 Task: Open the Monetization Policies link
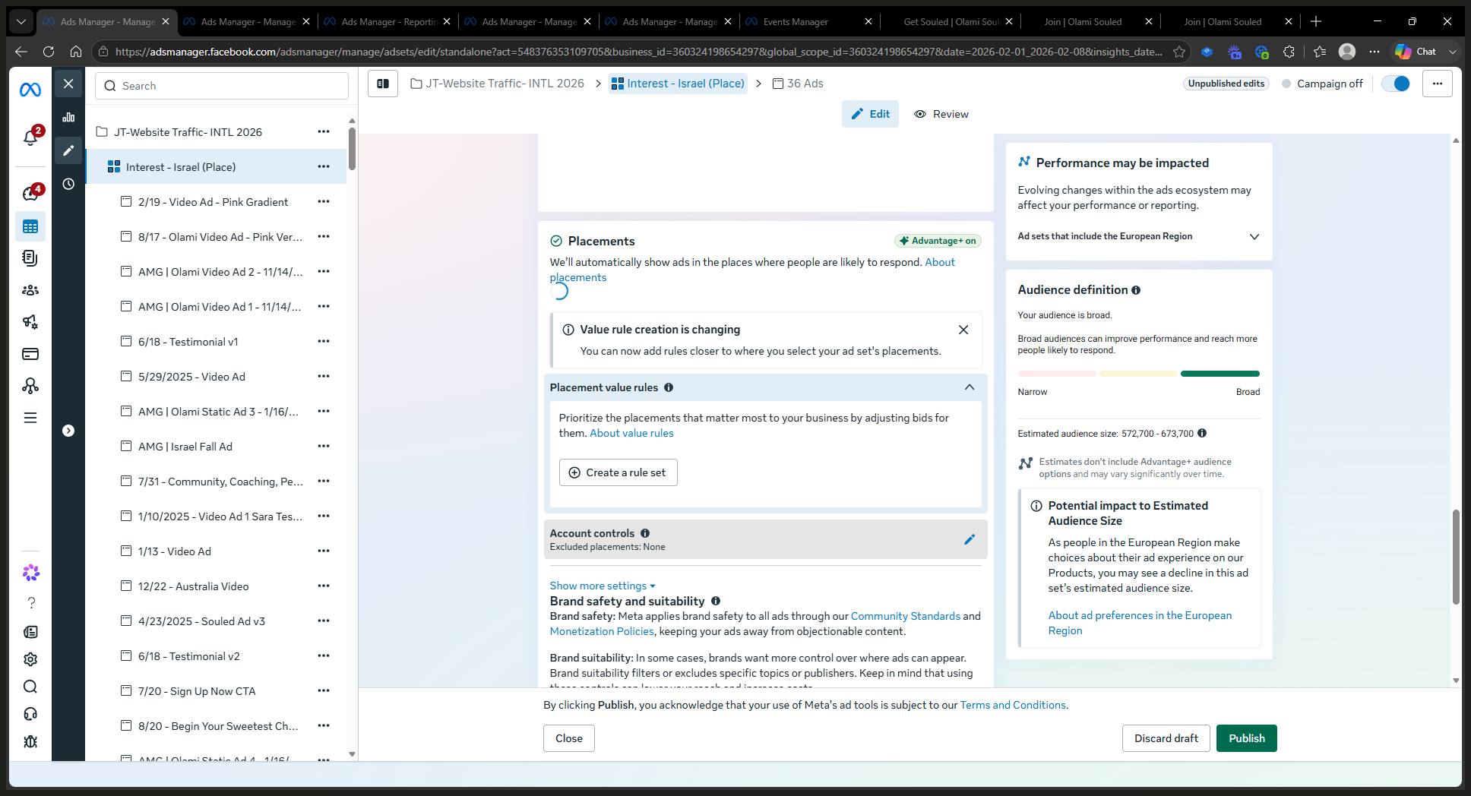pos(602,631)
